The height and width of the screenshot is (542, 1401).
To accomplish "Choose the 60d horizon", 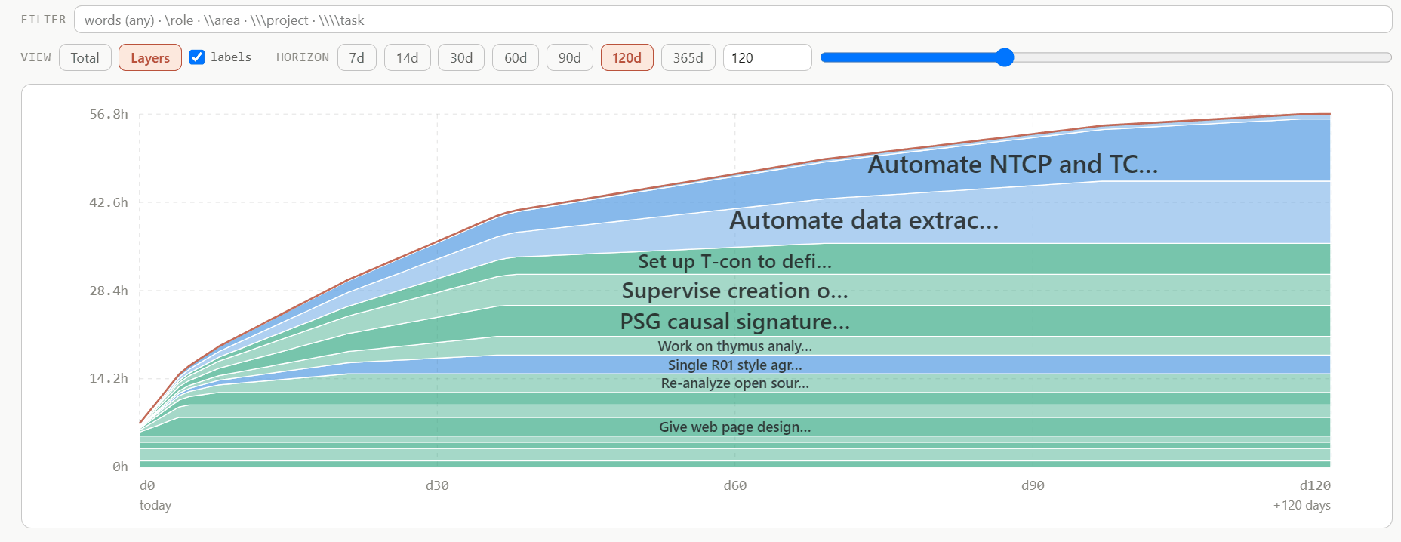I will [x=516, y=57].
